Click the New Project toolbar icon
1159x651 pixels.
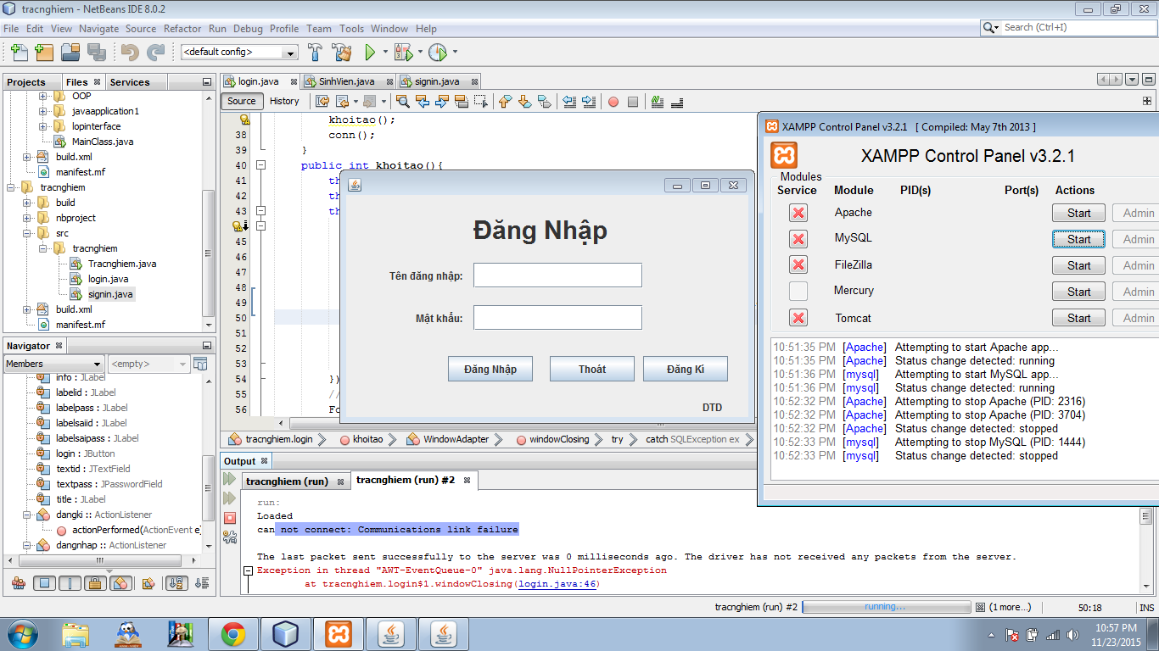pyautogui.click(x=44, y=53)
